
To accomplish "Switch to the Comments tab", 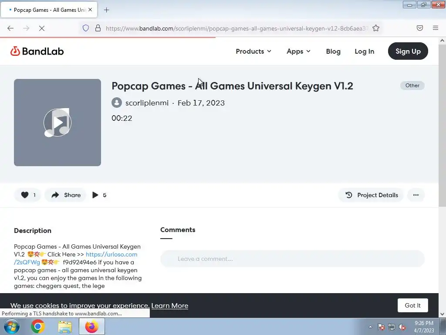I will [x=178, y=230].
